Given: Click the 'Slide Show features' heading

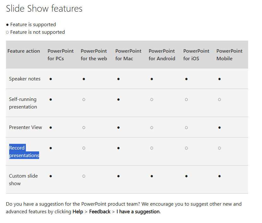Looking at the screenshot, I should point(44,9).
